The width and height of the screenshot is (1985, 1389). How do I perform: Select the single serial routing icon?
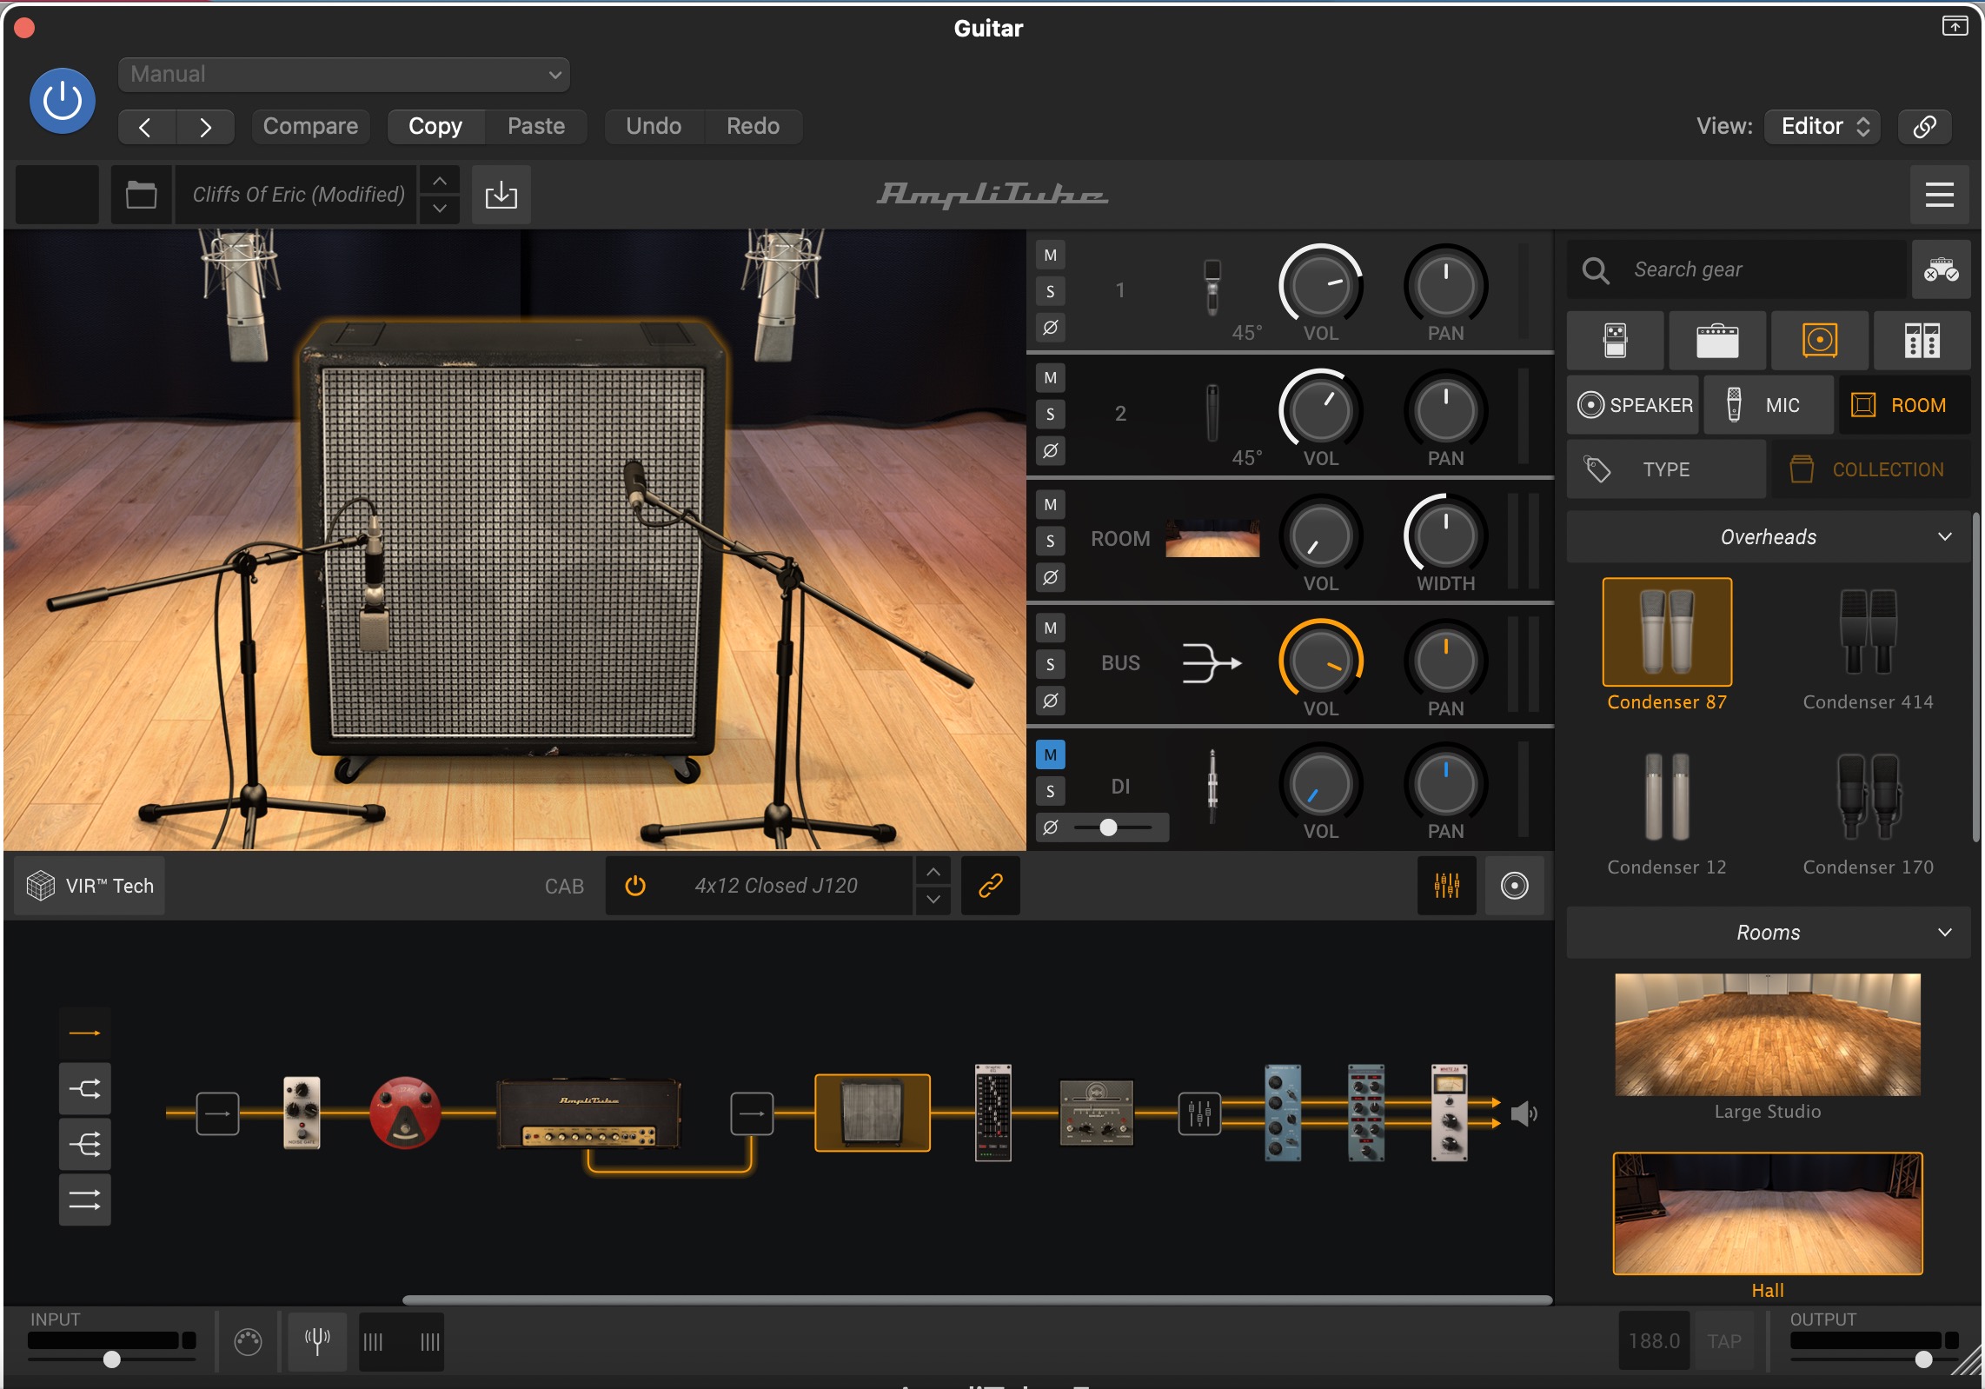(x=84, y=1033)
